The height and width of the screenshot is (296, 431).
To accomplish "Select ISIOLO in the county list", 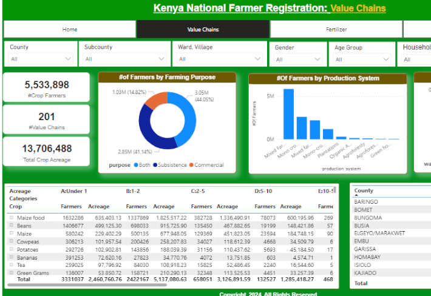I will point(362,264).
